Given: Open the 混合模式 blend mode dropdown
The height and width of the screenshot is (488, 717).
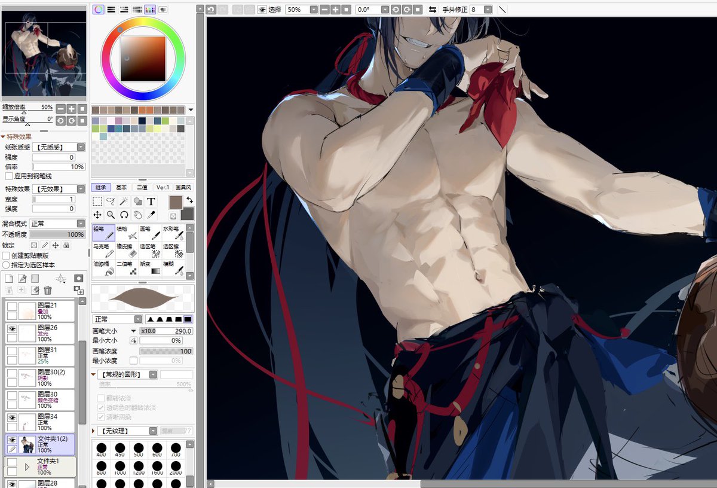Looking at the screenshot, I should tap(57, 224).
